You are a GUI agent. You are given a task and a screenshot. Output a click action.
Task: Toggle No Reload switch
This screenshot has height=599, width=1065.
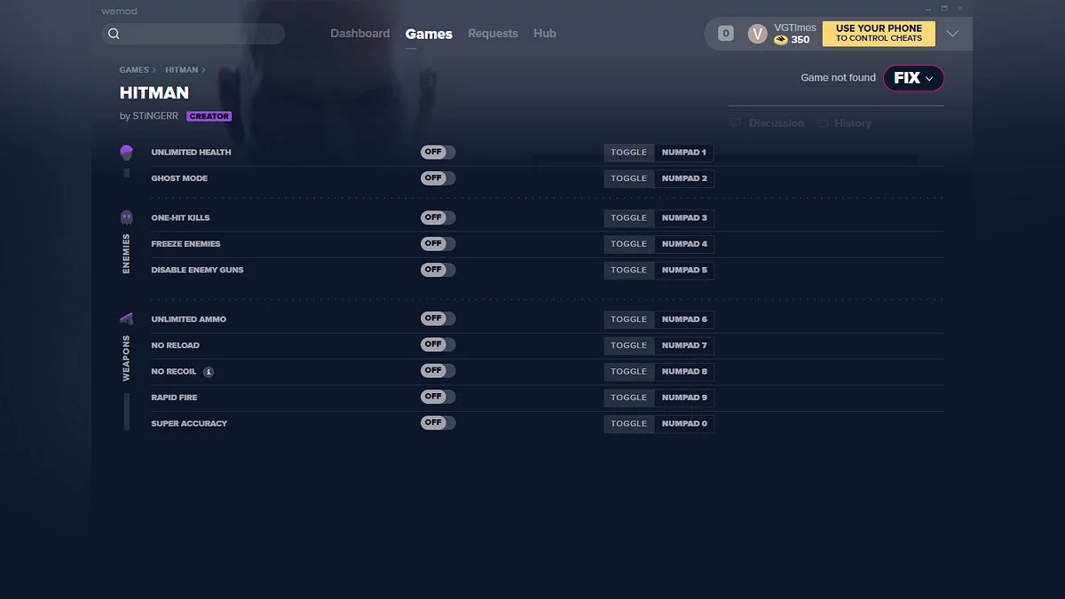[438, 344]
